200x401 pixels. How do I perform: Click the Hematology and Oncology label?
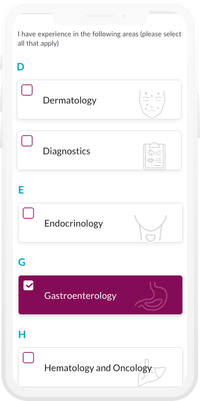click(x=98, y=368)
